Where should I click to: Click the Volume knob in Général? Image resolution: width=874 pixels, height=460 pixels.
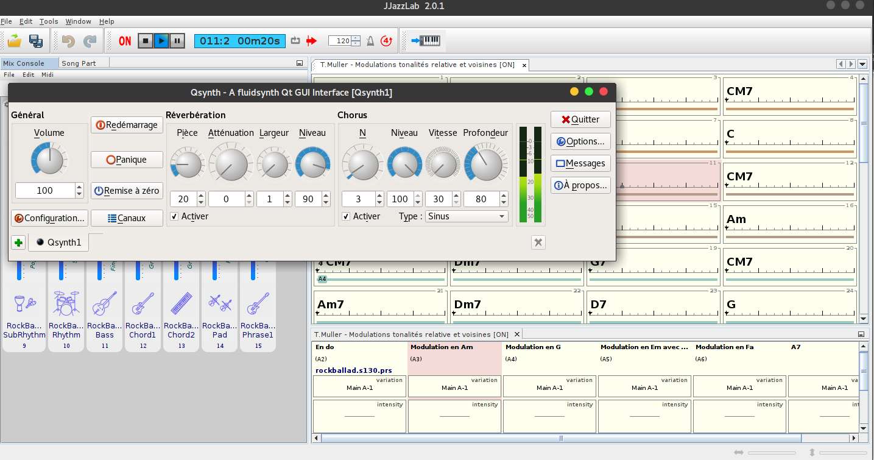coord(49,159)
